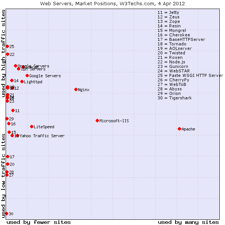Click the data point labeled 14
Viewport: 225px width, 225px height.
coord(12,81)
